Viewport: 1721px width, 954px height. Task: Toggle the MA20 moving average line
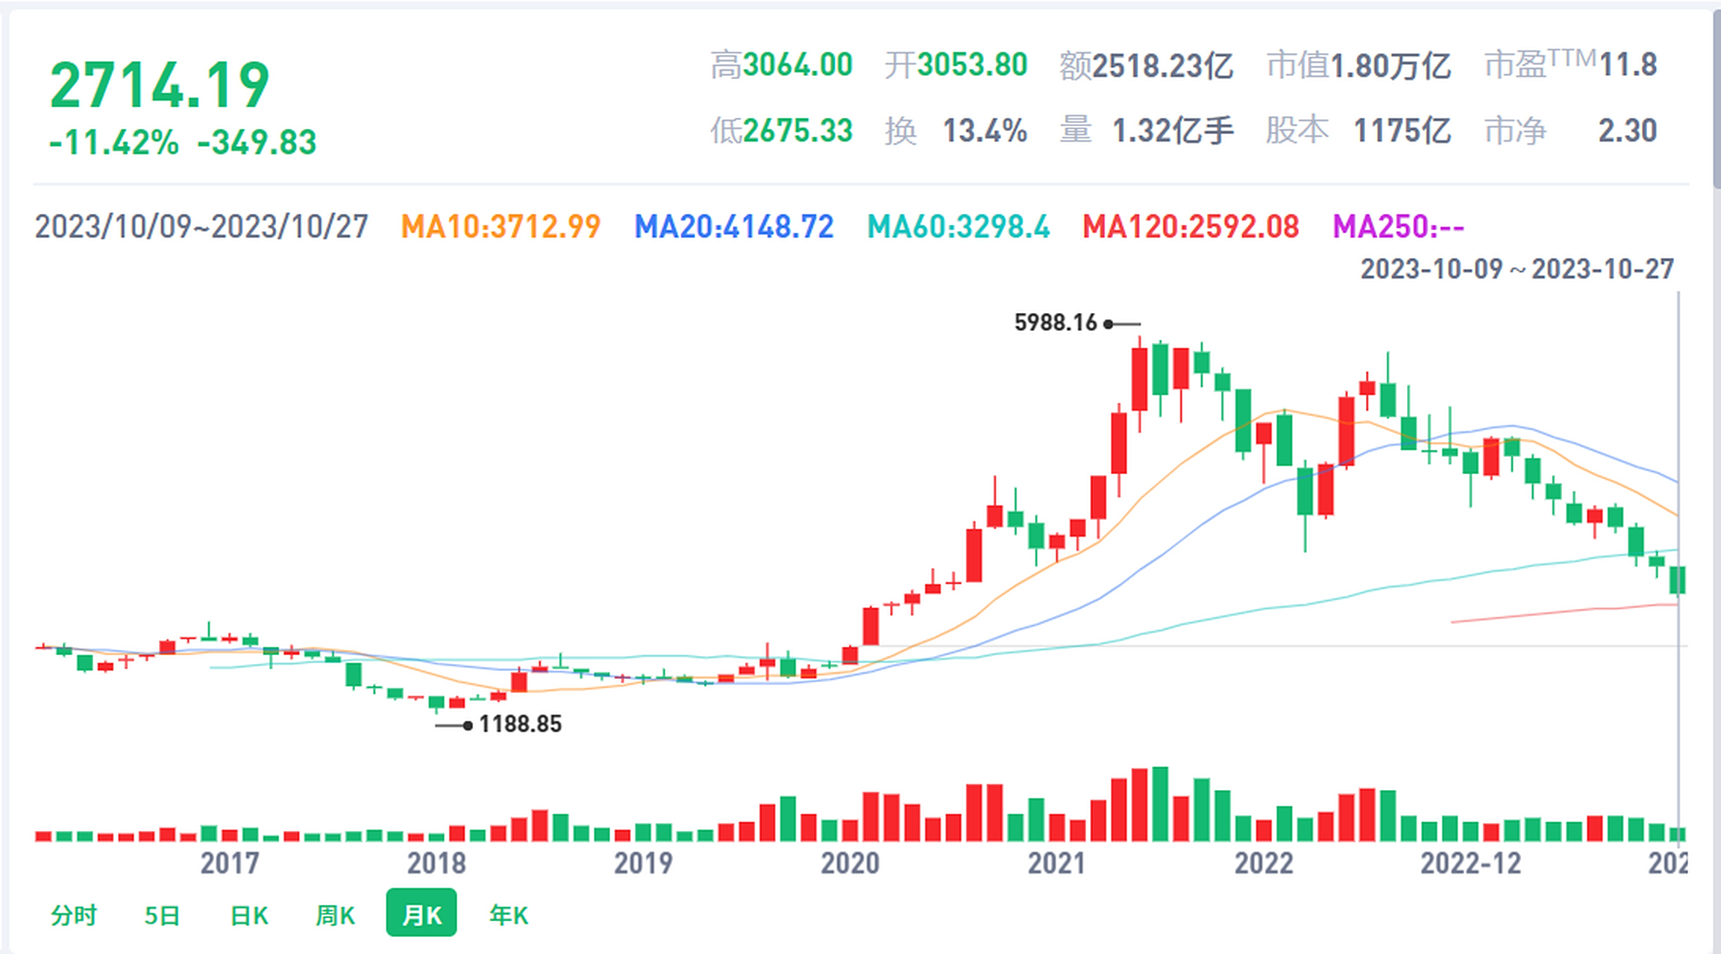pyautogui.click(x=734, y=227)
